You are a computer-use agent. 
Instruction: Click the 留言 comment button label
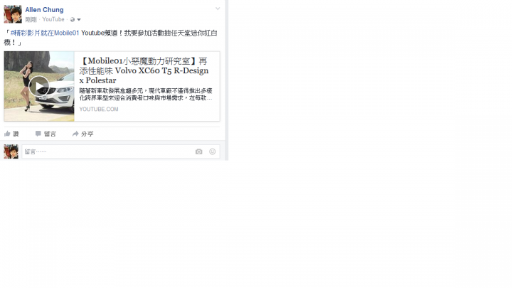coord(50,134)
